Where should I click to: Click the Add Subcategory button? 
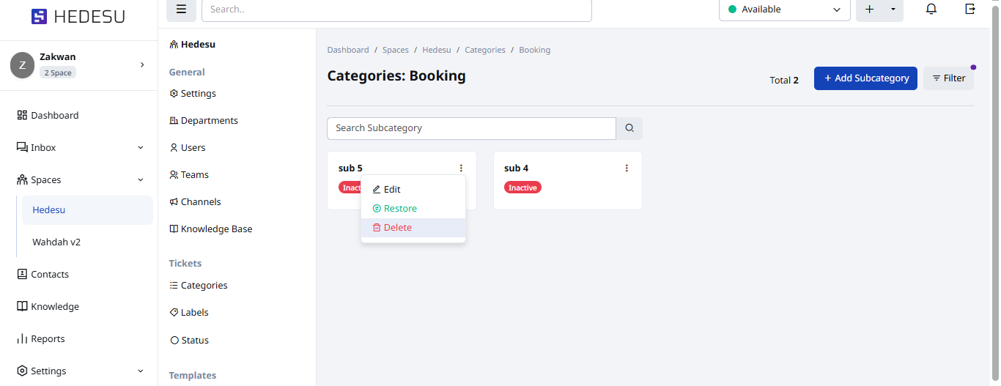(x=865, y=78)
